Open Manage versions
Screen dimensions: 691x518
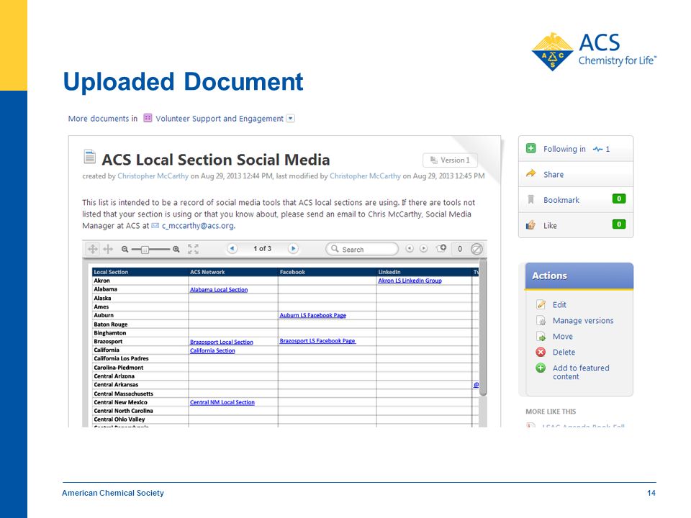583,321
